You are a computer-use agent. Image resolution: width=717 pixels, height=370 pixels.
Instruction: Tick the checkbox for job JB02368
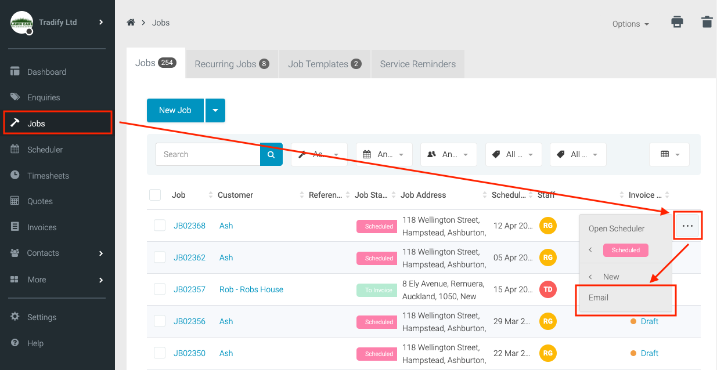pyautogui.click(x=160, y=226)
